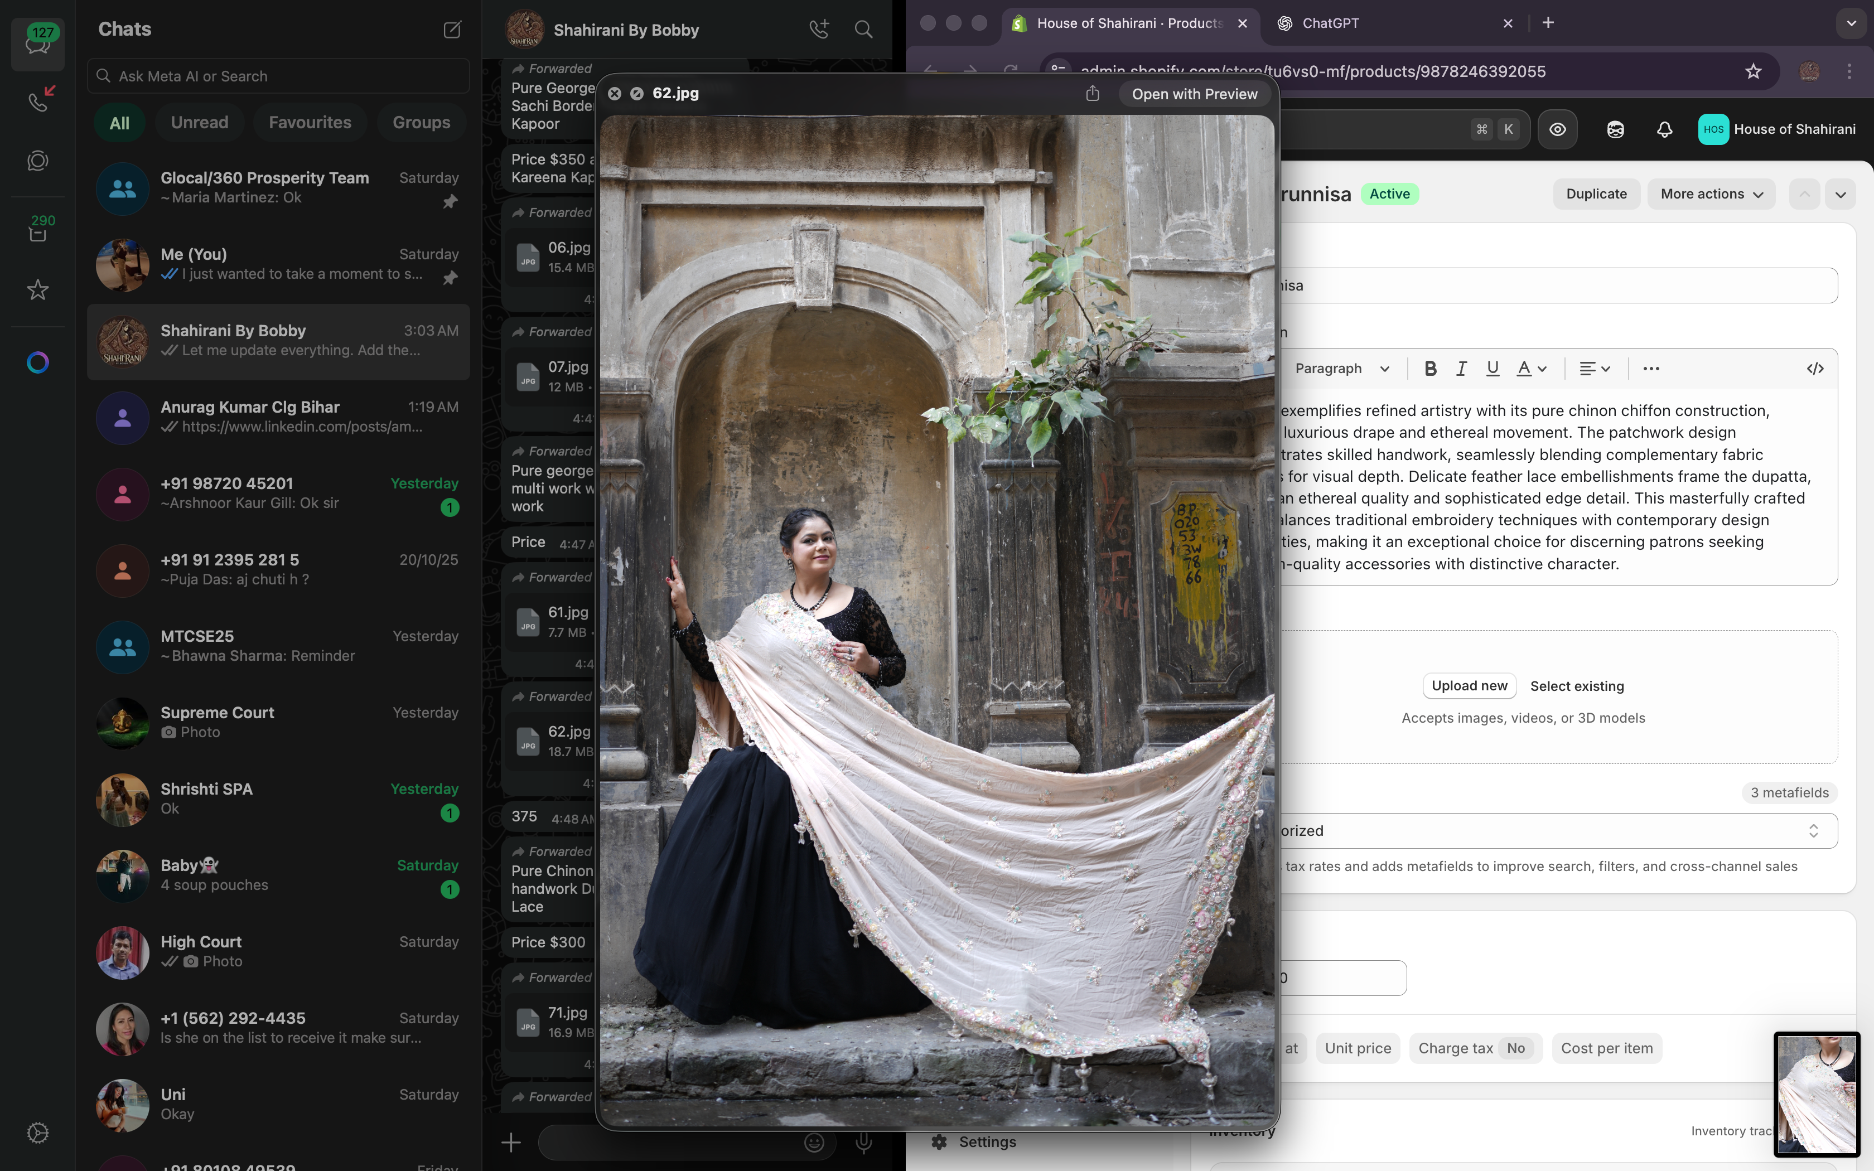Select the Unread chats filter tab
Screen dimensions: 1874x1171
199,122
